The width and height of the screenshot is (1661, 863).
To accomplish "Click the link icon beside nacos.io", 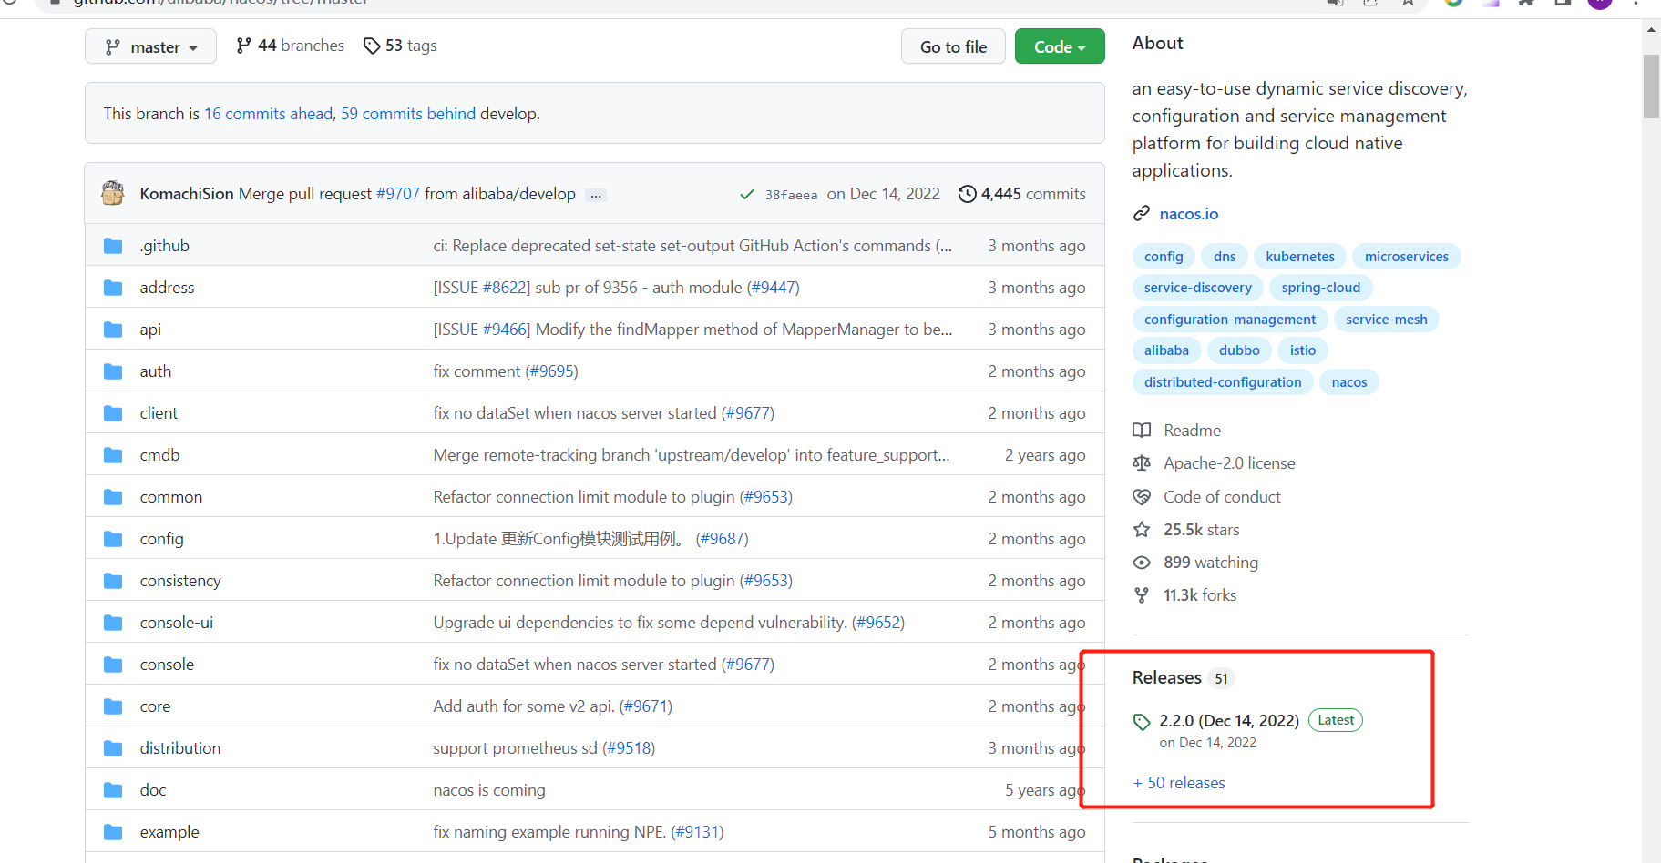I will [1142, 214].
